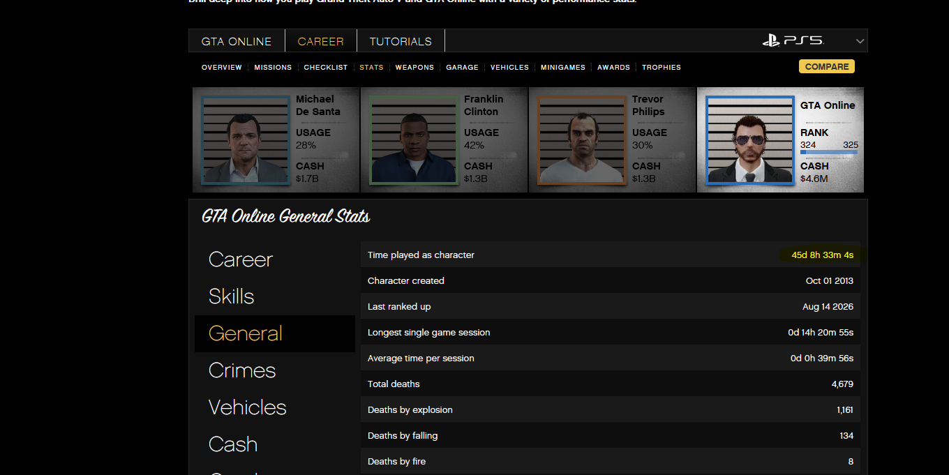Click GTA Online CASH $4.6M value
This screenshot has height=475, width=949.
(x=814, y=179)
